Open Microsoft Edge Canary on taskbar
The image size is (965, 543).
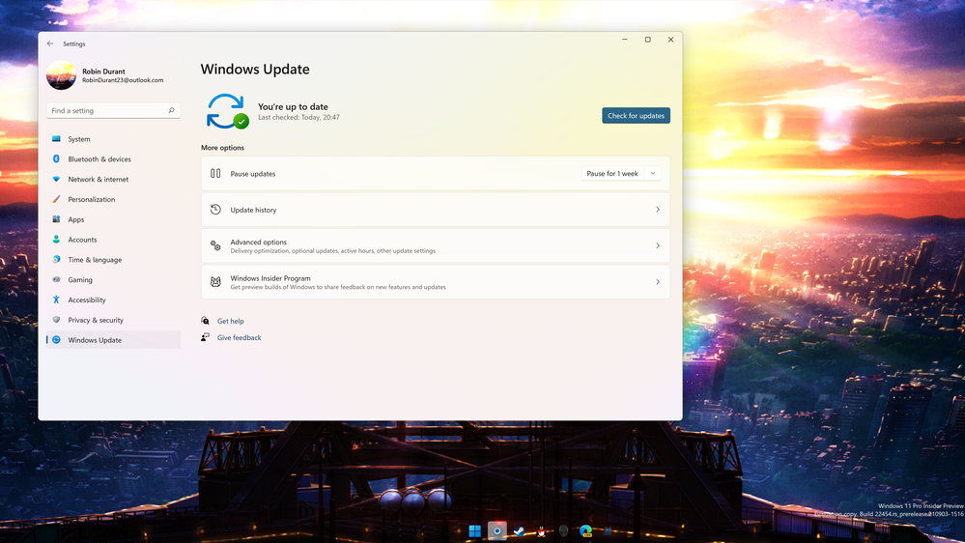[585, 530]
